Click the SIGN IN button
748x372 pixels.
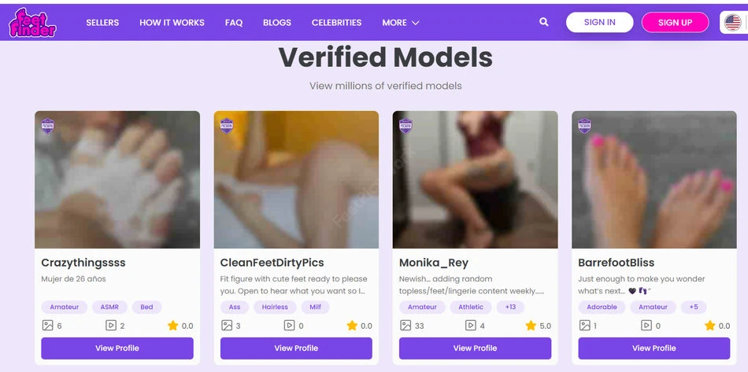click(600, 22)
